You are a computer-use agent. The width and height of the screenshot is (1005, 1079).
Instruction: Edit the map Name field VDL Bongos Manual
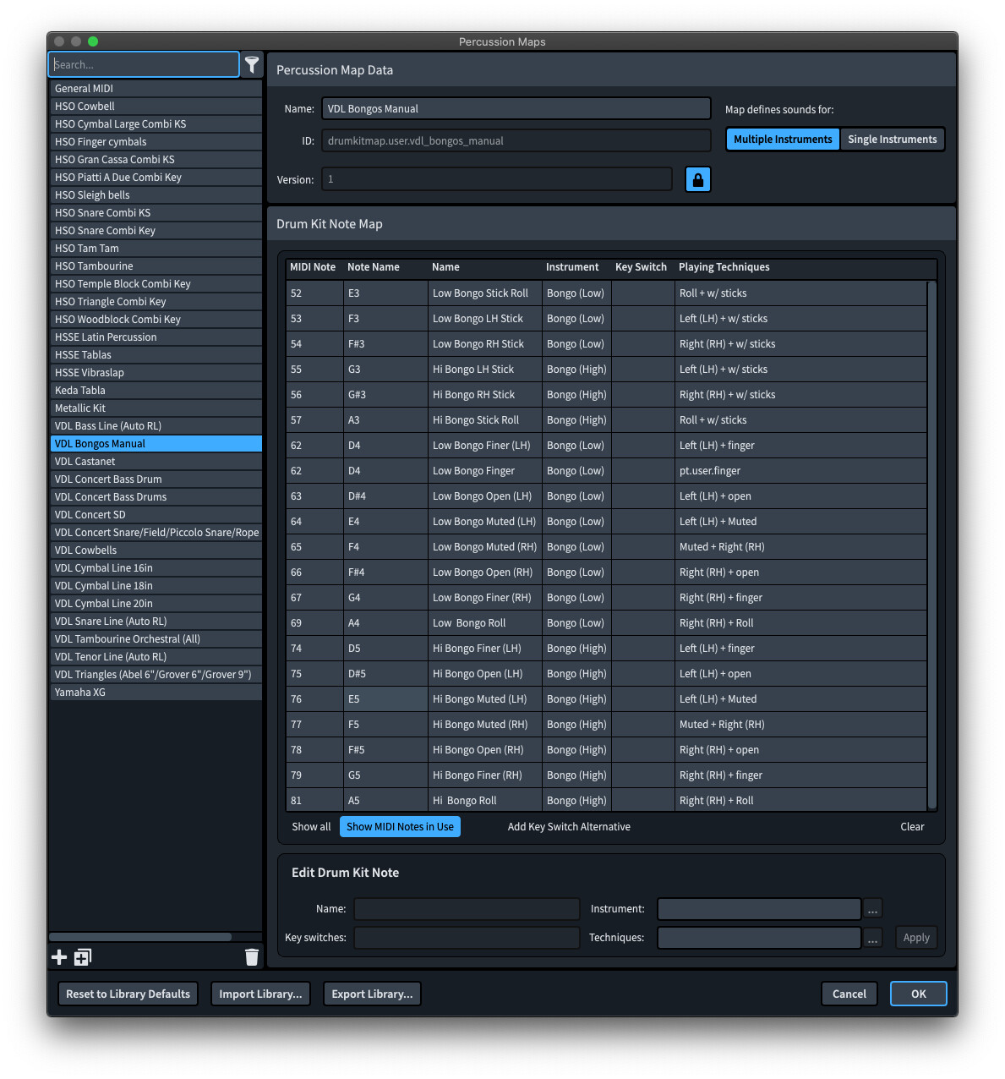pos(516,108)
